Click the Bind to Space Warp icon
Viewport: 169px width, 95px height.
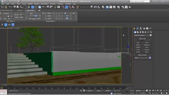click(6, 7)
